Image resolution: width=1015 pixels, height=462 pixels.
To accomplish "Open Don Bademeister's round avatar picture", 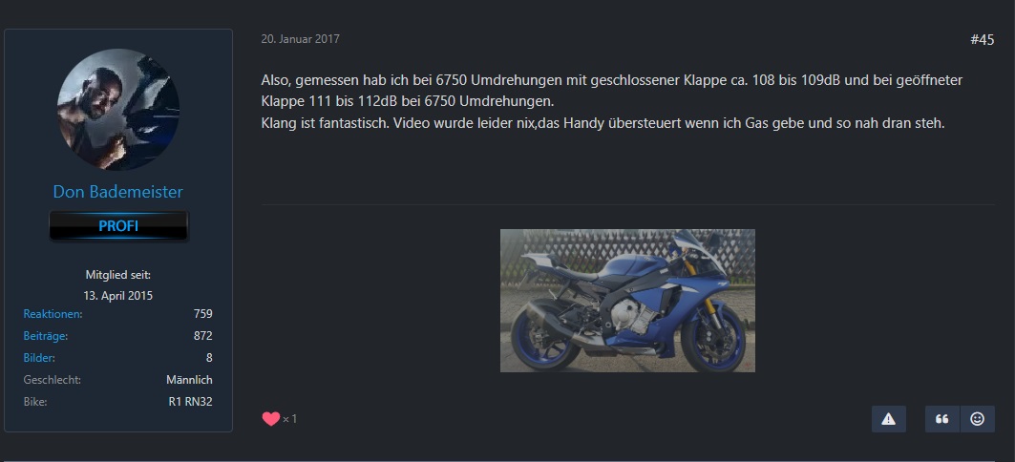I will click(x=118, y=110).
